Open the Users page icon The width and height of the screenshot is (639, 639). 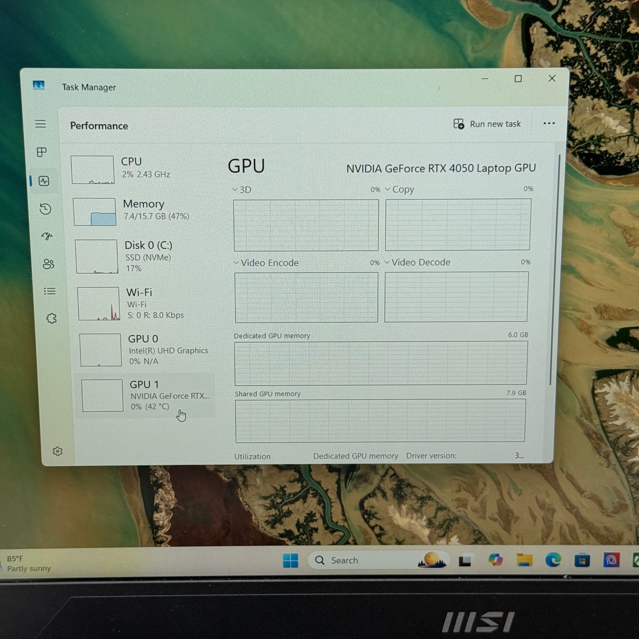click(48, 264)
